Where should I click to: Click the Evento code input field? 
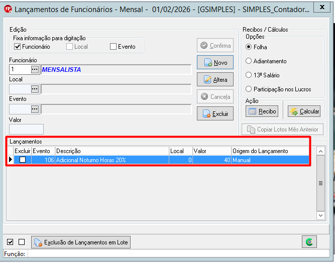tap(20, 109)
